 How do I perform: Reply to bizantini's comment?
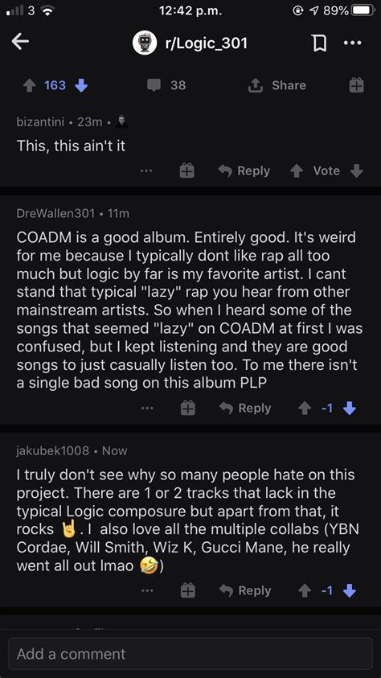[244, 171]
